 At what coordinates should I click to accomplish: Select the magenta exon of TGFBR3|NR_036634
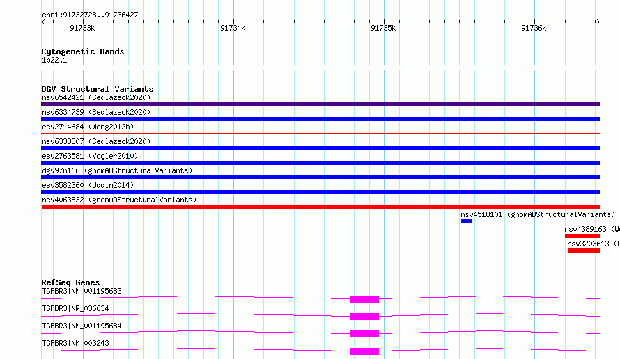coord(364,317)
